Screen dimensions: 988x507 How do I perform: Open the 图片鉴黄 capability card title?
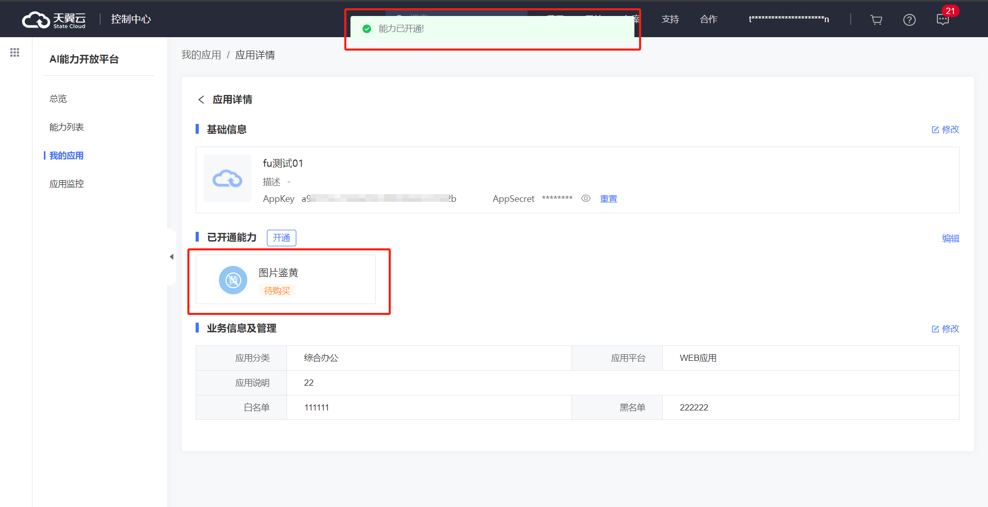click(278, 273)
